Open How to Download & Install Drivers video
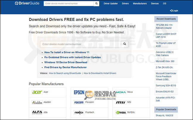 pyautogui.click(x=100, y=73)
